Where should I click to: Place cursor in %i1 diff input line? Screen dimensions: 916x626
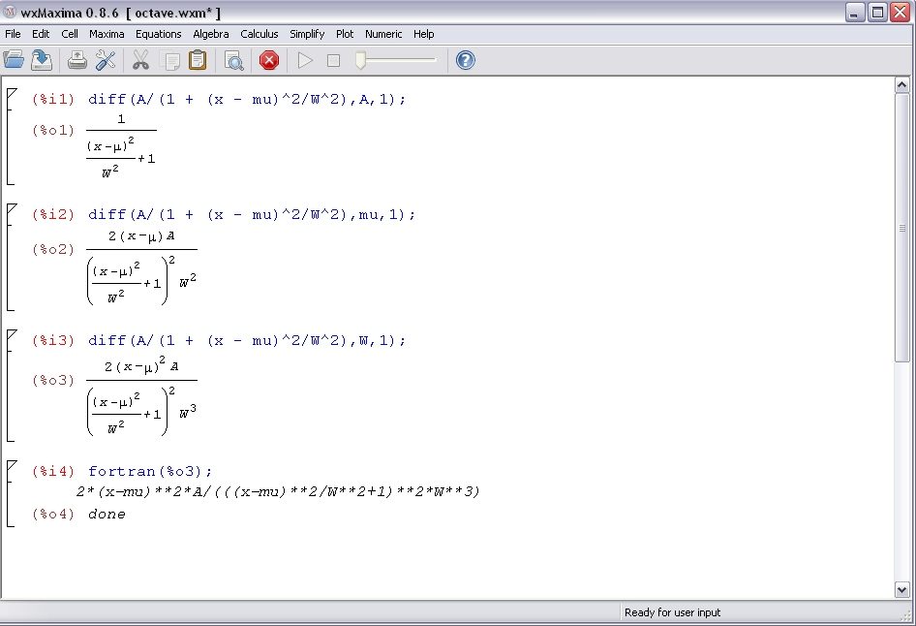point(247,100)
